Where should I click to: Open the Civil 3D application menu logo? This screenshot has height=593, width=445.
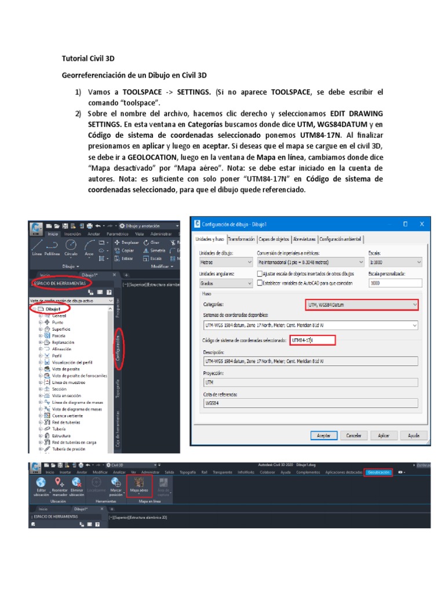pos(37,228)
